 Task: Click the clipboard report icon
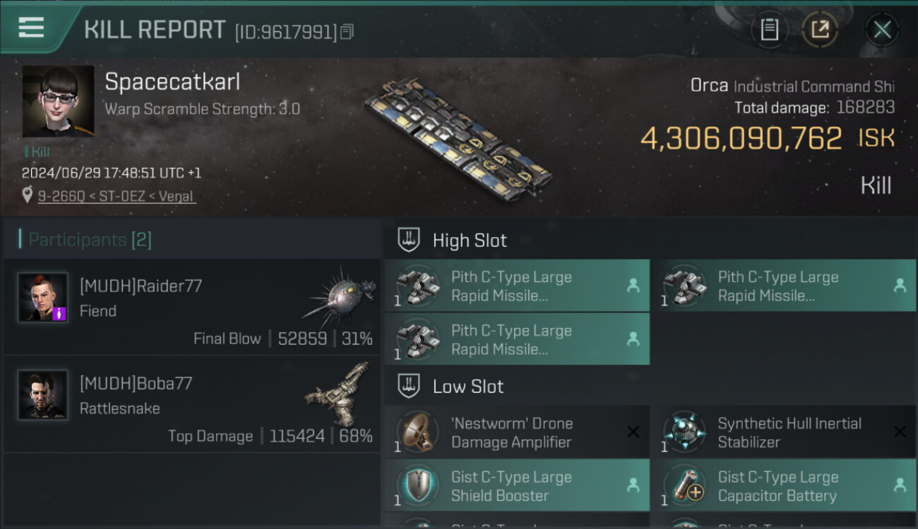[x=769, y=30]
